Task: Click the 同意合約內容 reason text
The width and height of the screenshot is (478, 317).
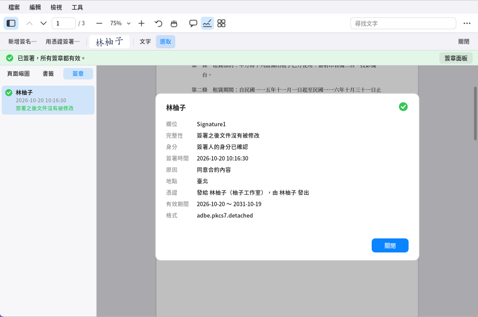Action: (x=214, y=170)
